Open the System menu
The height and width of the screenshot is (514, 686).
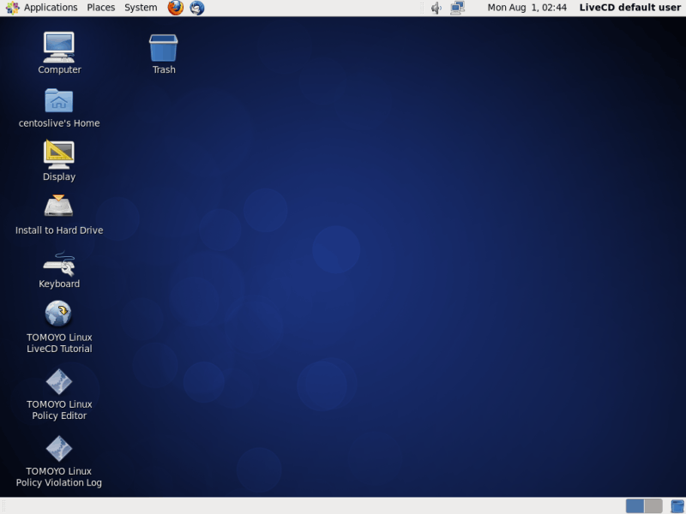141,8
